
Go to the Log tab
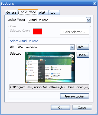coord(54,13)
